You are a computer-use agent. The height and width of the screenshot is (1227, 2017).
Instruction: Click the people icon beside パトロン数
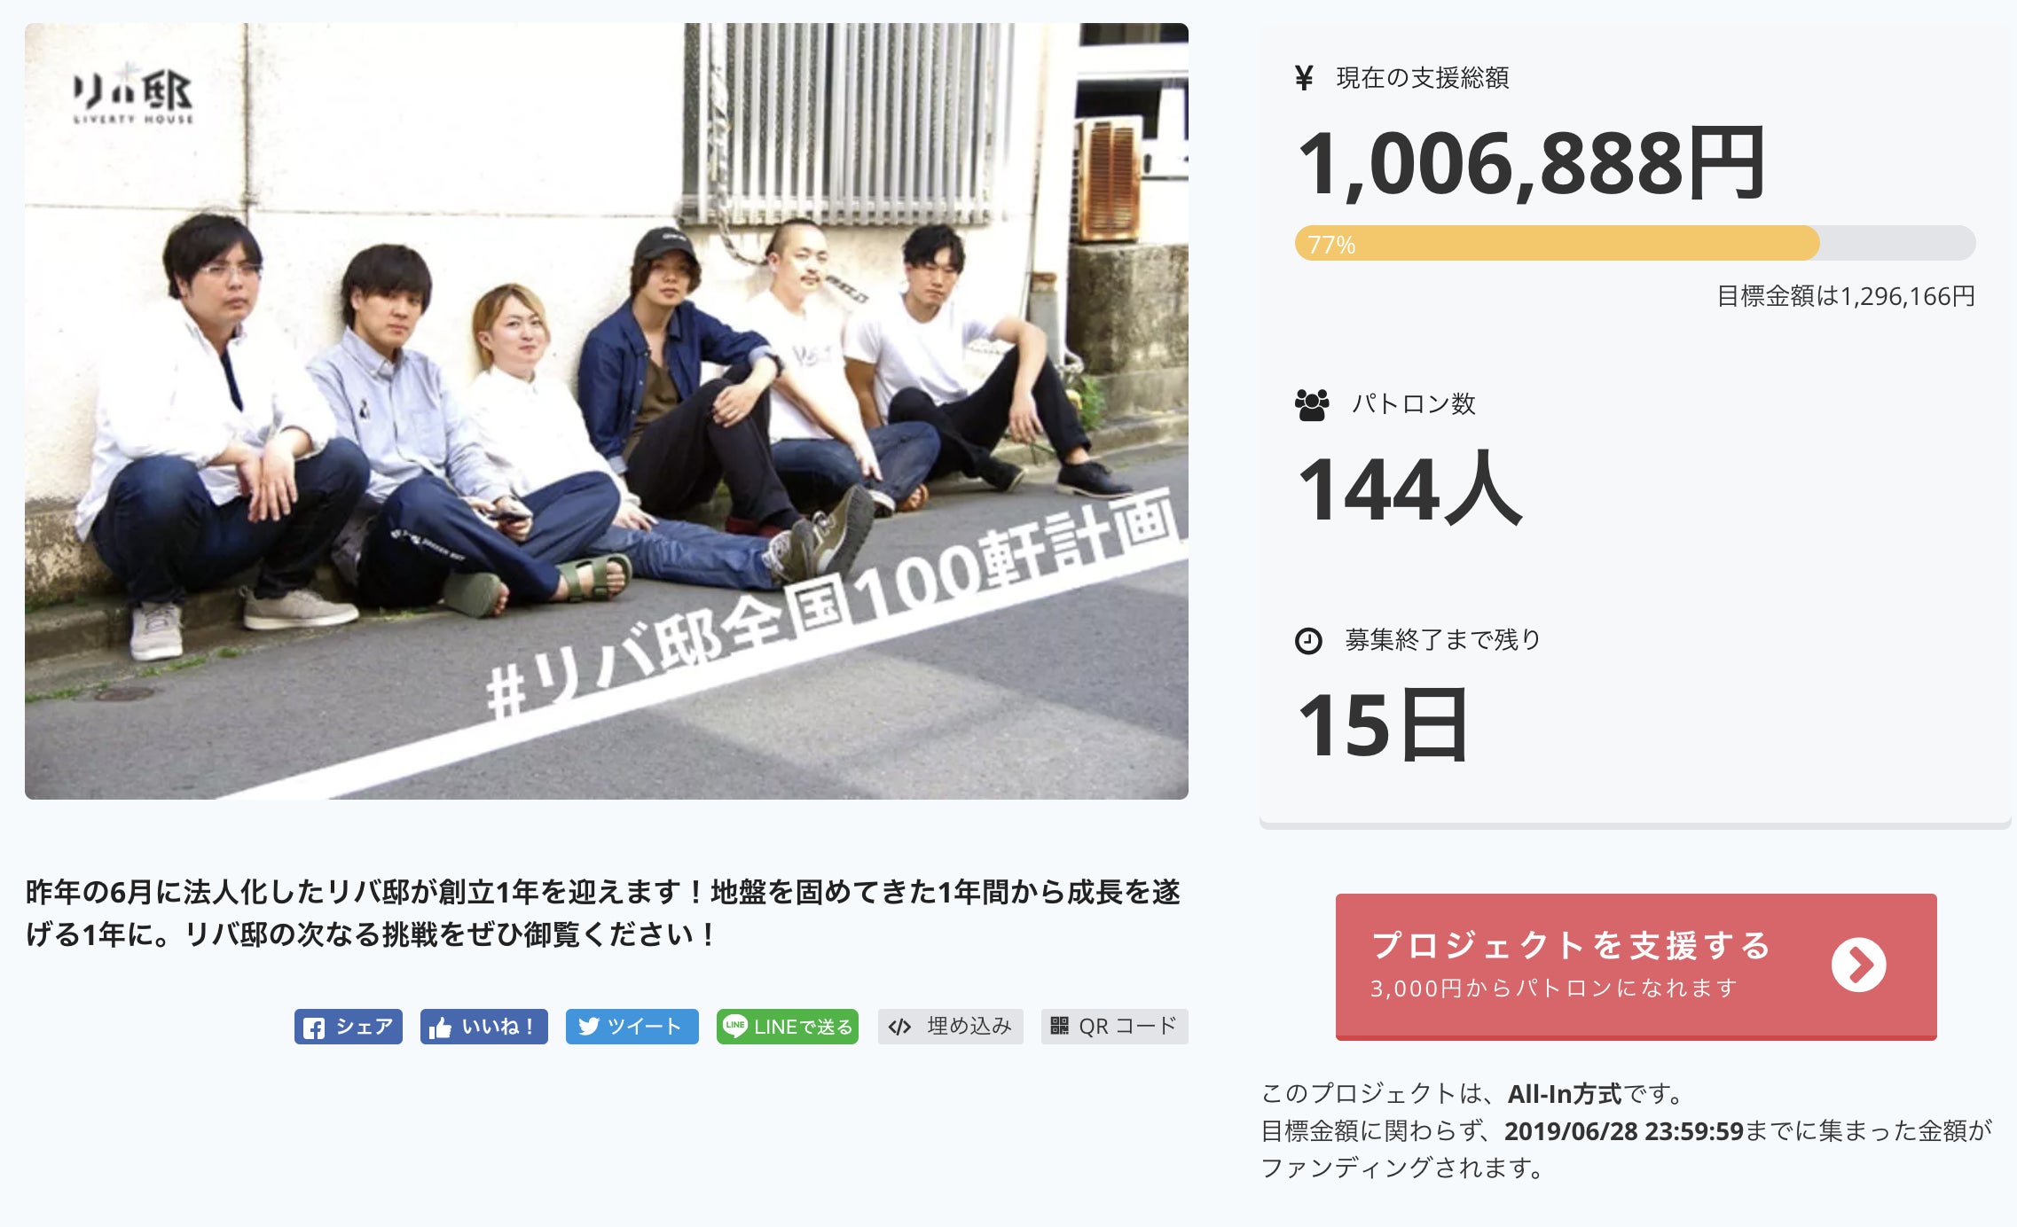[x=1312, y=404]
